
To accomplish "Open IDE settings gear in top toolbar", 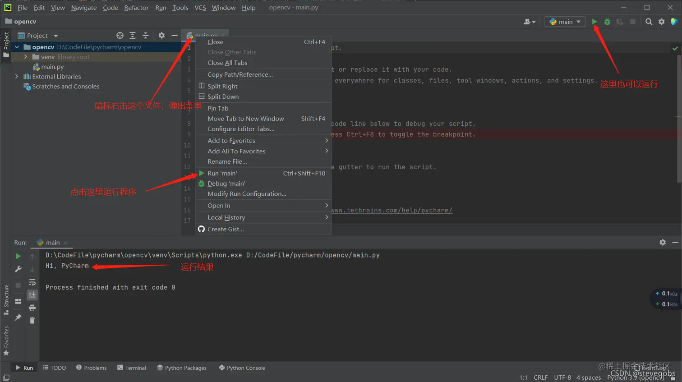I will tap(661, 22).
